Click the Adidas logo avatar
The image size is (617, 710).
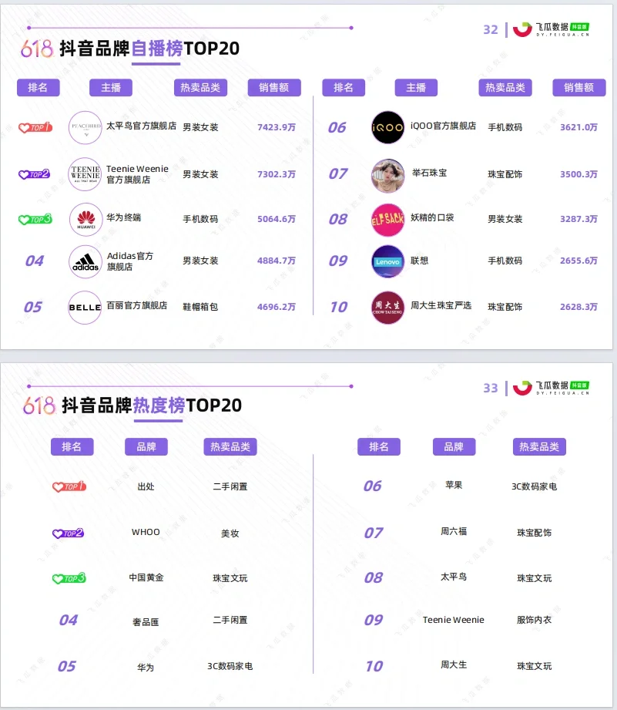click(x=85, y=262)
